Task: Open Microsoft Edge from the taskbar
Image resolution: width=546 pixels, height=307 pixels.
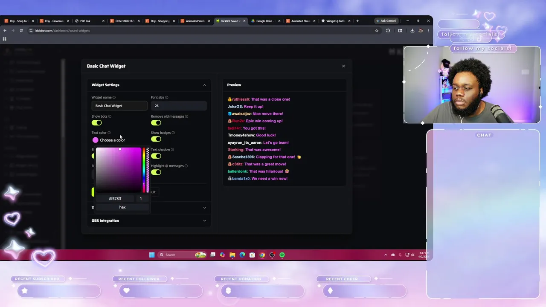Action: coord(242,255)
